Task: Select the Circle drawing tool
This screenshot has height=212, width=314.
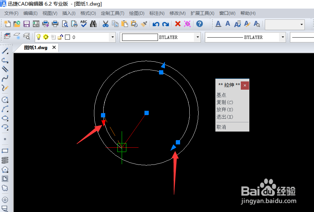Action: tap(5, 100)
